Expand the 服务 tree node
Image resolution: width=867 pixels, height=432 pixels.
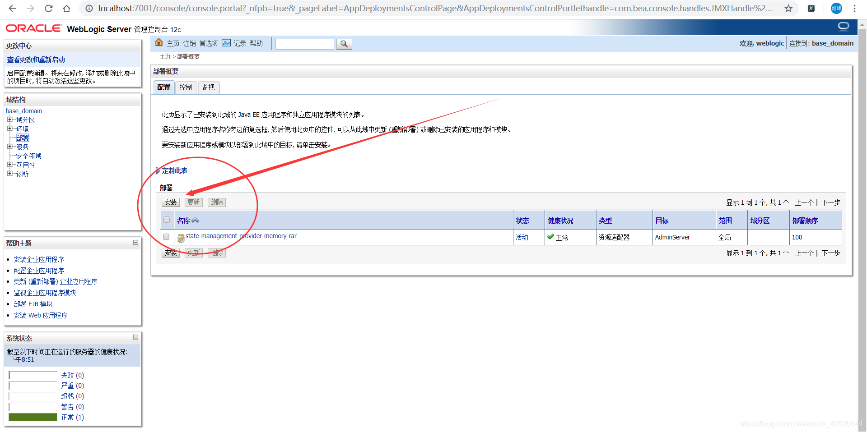pyautogui.click(x=10, y=147)
